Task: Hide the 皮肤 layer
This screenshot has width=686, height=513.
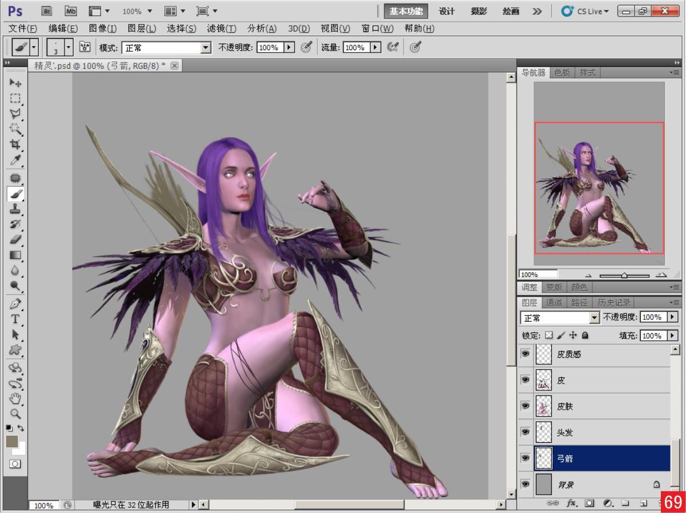Action: pos(526,406)
